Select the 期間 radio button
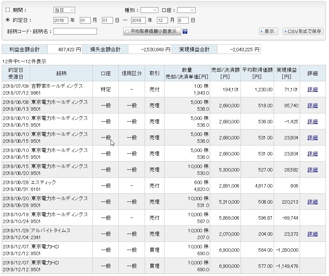This screenshot has height=276, width=329. coord(8,10)
